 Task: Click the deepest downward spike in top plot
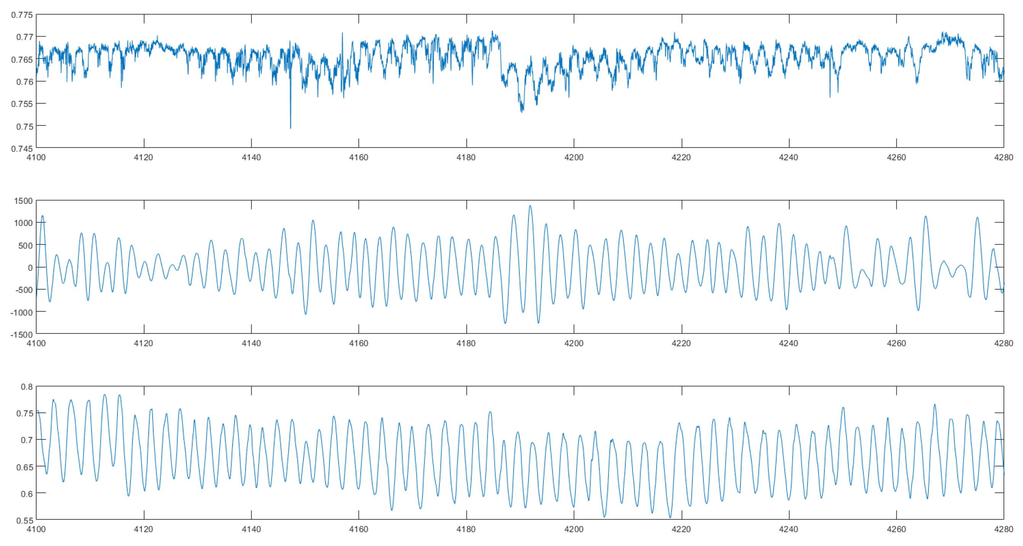coord(290,127)
